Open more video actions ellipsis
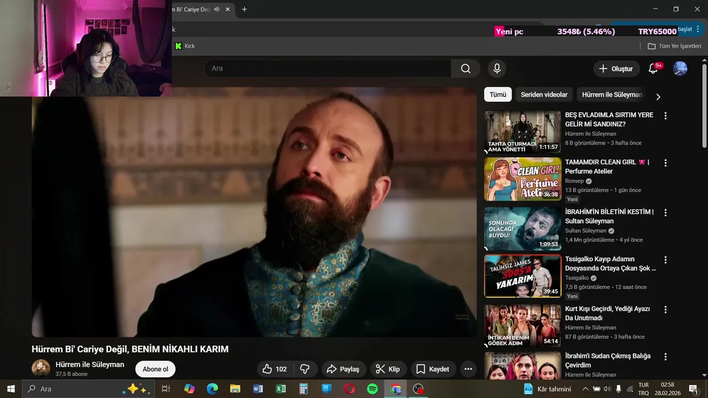Screen dimensions: 708x398 click(x=468, y=369)
